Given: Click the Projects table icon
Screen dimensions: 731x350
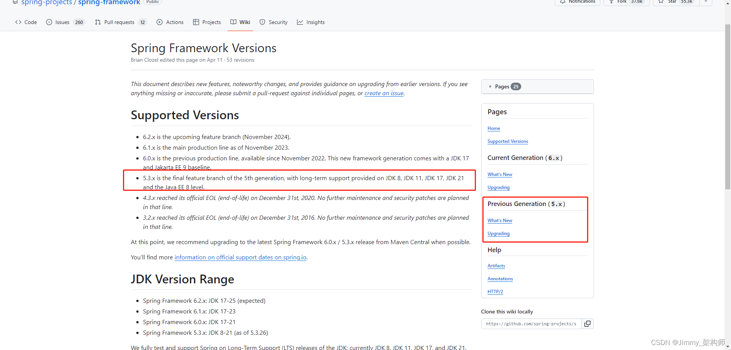Looking at the screenshot, I should (x=196, y=22).
